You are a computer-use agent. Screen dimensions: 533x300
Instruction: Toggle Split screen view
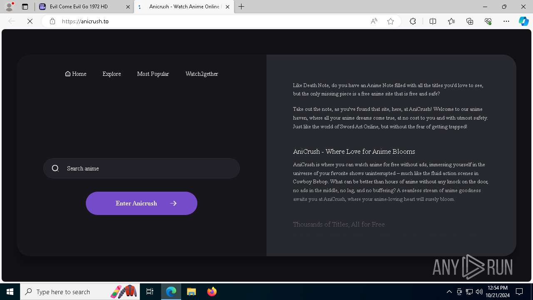click(433, 21)
